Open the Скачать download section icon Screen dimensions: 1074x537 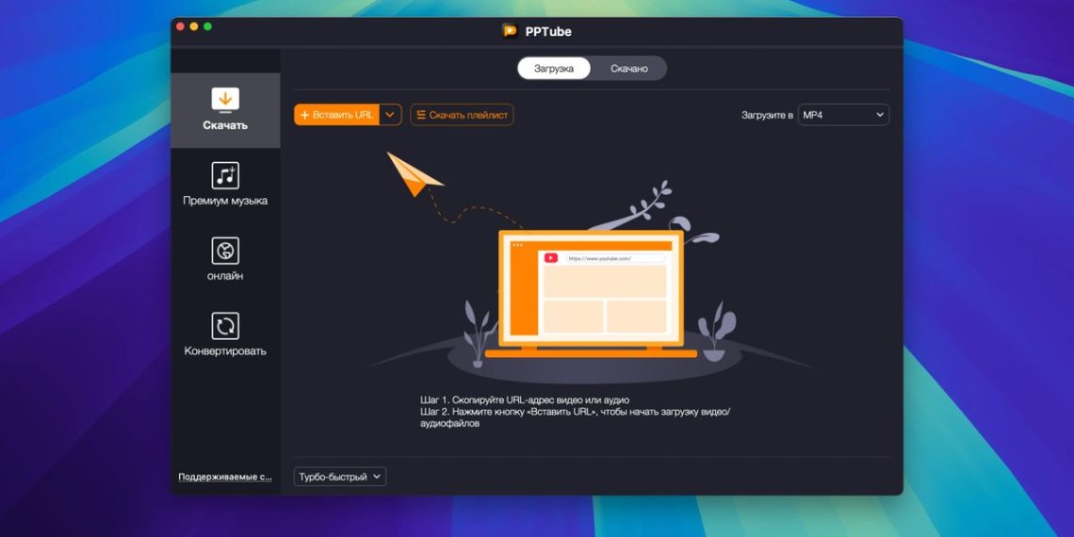tap(225, 100)
